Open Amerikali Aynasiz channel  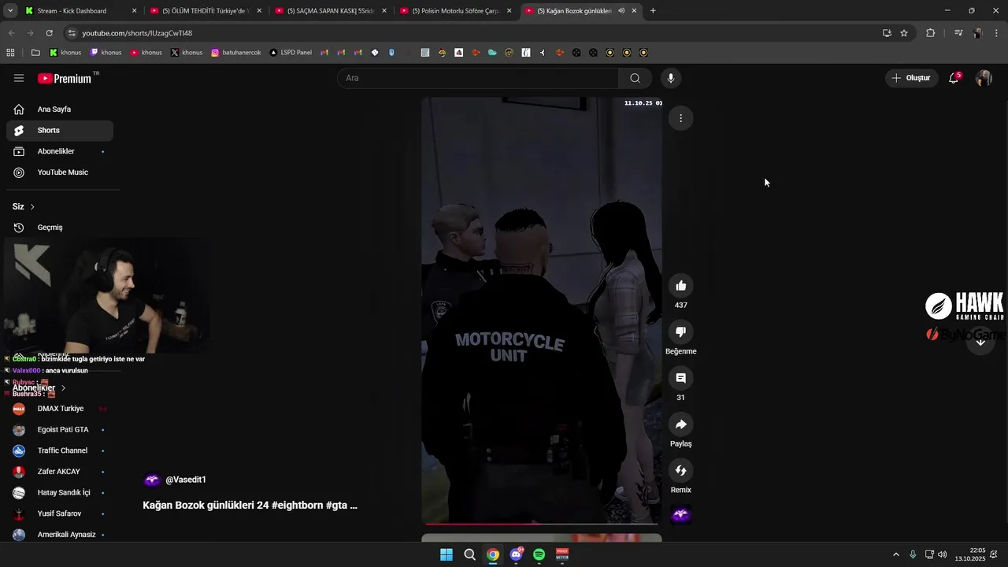click(60, 535)
